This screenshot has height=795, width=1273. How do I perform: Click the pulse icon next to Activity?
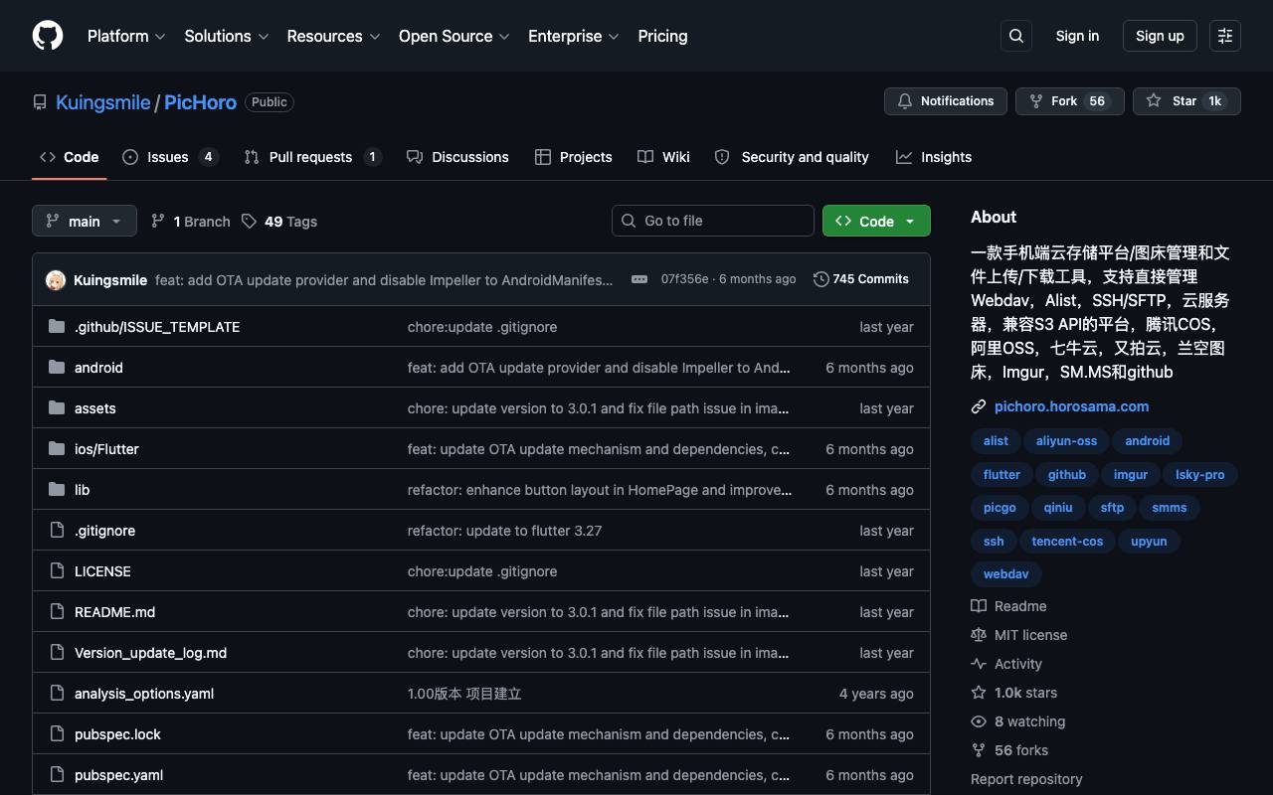(979, 664)
